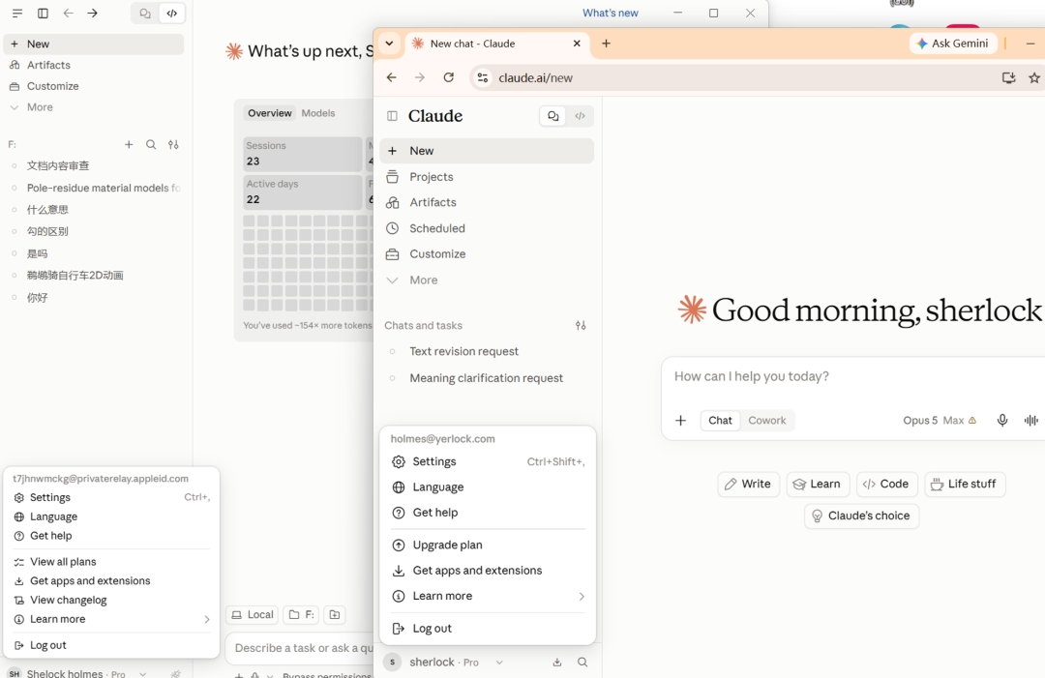Expand Learn more submenu in web account menu
This screenshot has height=678, width=1045.
pos(488,596)
